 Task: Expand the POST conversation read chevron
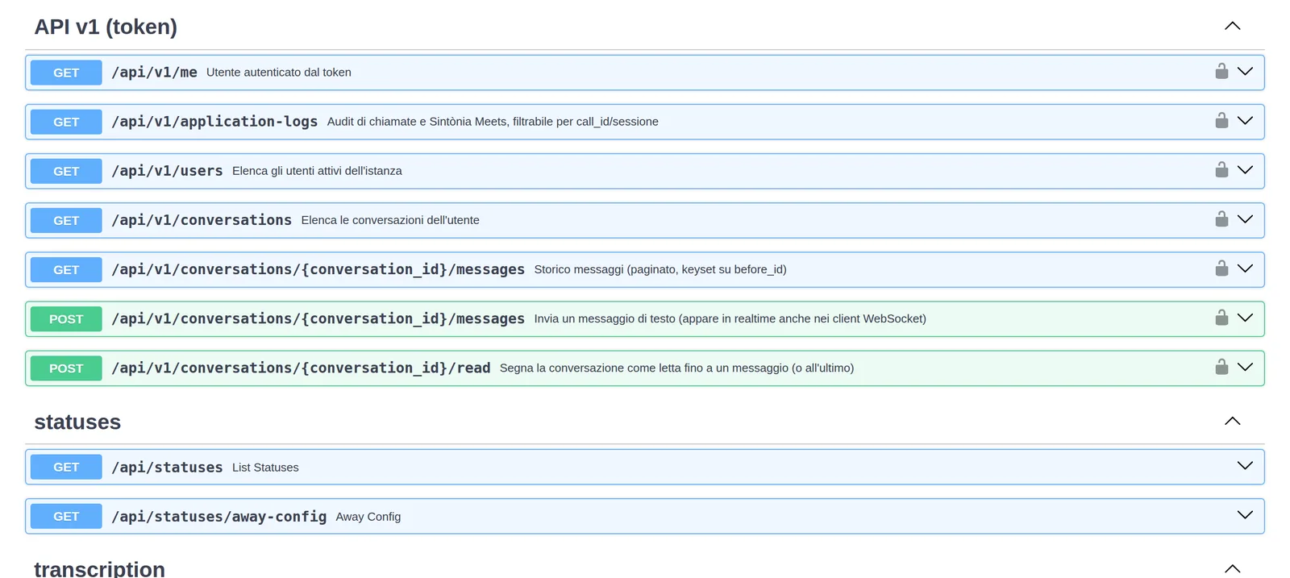click(1245, 366)
